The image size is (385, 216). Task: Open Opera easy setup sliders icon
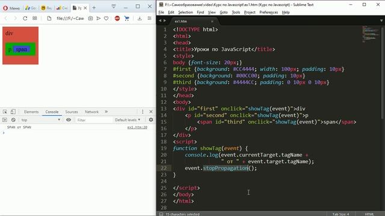[149, 19]
